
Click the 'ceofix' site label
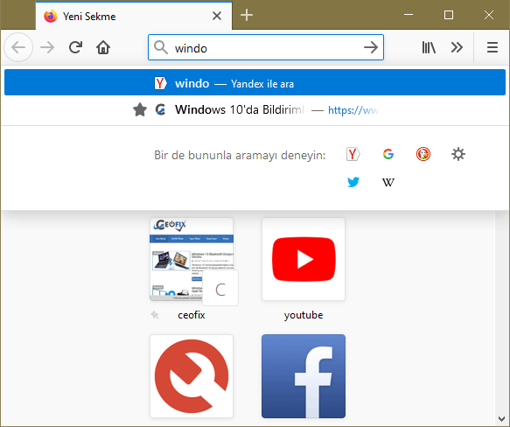tap(192, 315)
